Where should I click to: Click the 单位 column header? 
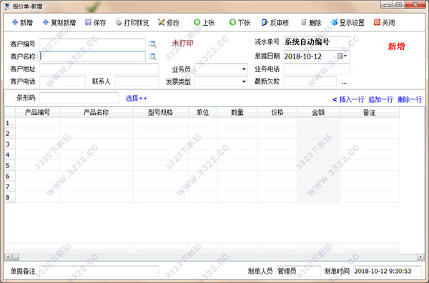pos(203,112)
